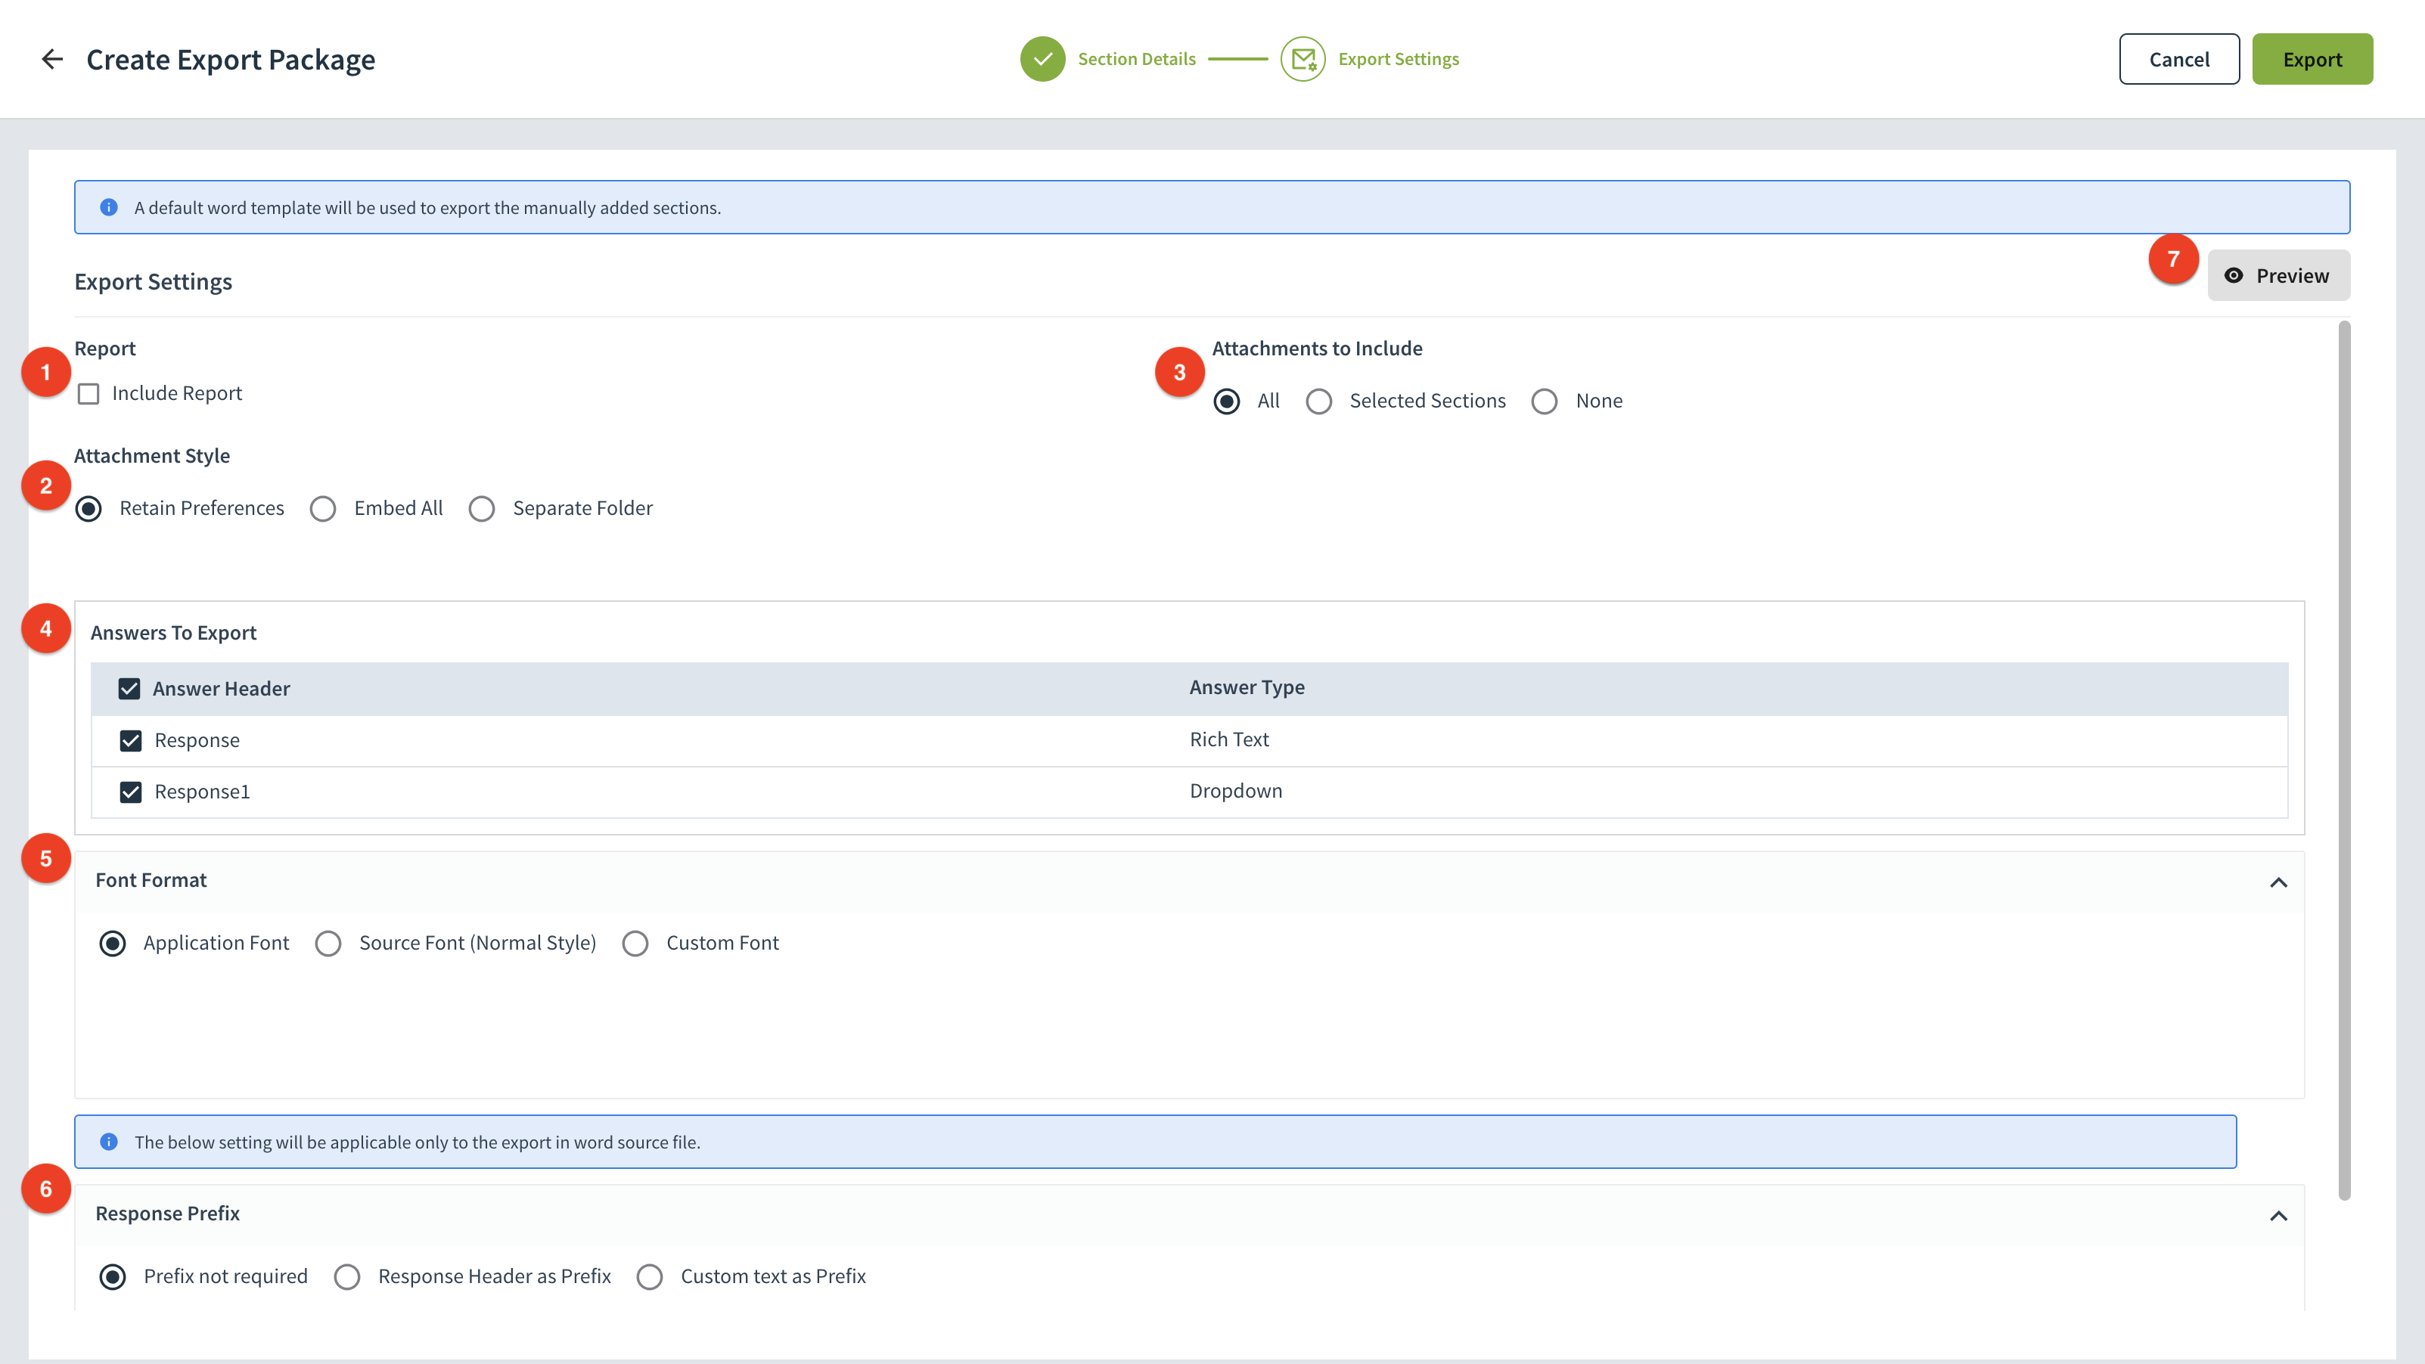Image resolution: width=2425 pixels, height=1364 pixels.
Task: Click the vertical scrollbar of settings panel
Action: [2344, 760]
